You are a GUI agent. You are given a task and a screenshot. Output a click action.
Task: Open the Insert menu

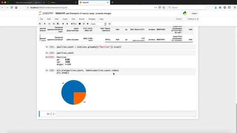65,19
